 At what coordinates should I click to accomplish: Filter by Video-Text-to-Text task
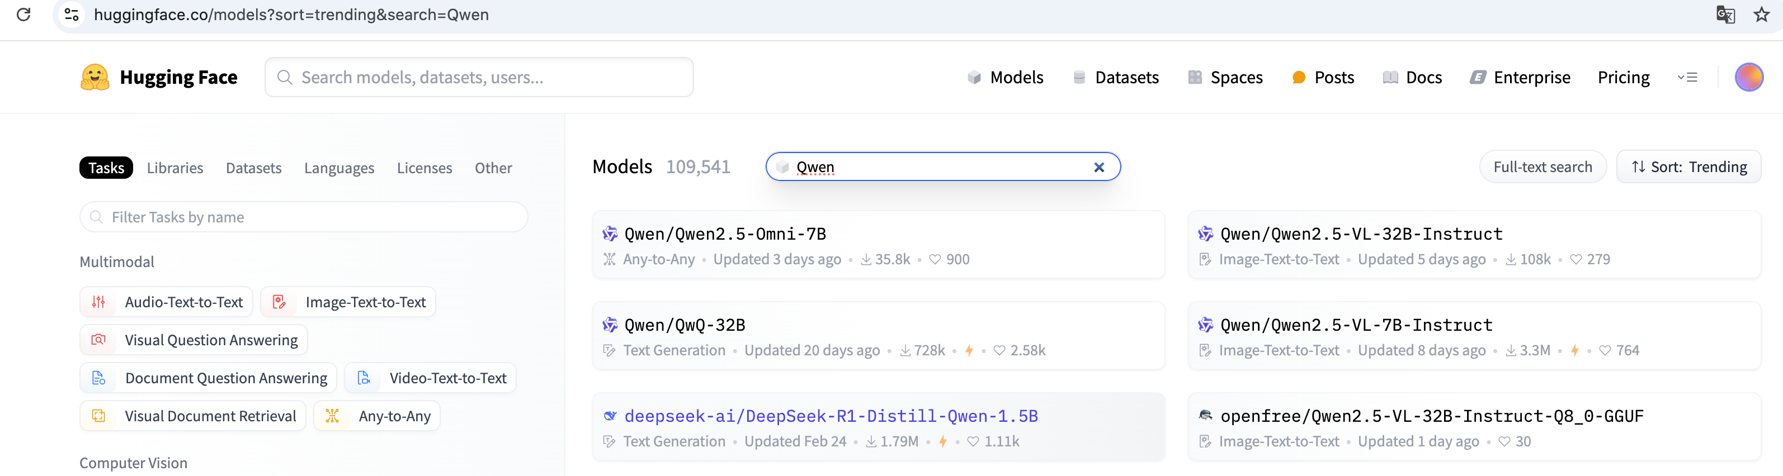pos(431,378)
